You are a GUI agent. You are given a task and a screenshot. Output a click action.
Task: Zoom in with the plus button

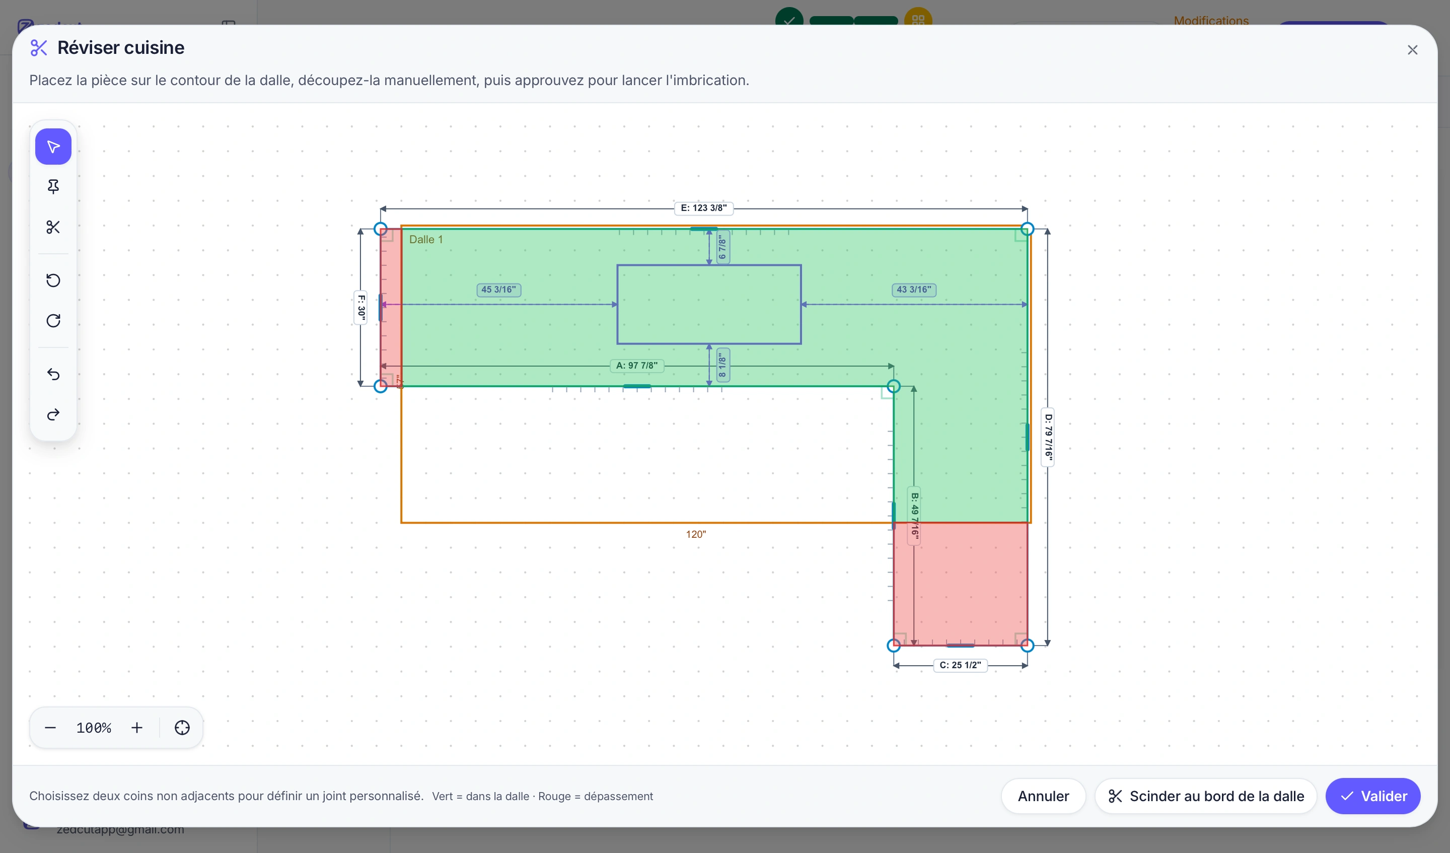coord(137,728)
